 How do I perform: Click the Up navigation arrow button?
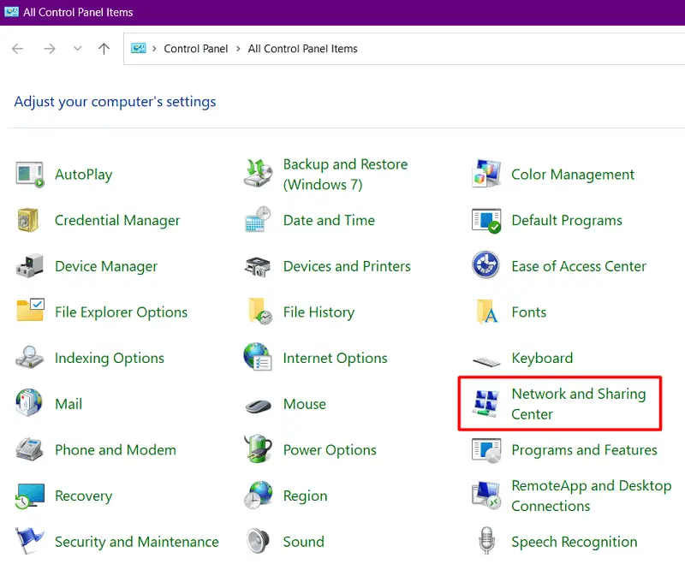coord(104,49)
